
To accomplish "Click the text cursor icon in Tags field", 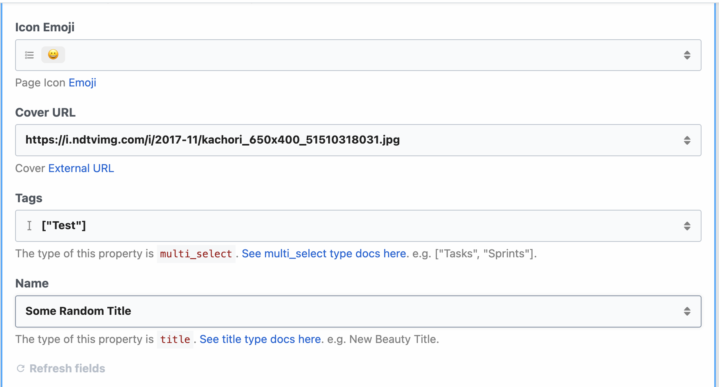I will click(29, 226).
